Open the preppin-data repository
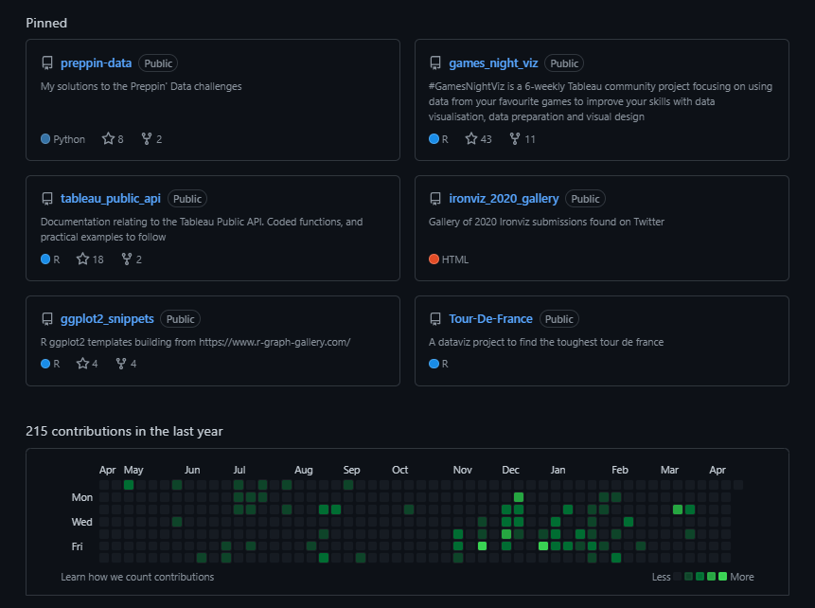This screenshot has width=815, height=608. point(96,63)
